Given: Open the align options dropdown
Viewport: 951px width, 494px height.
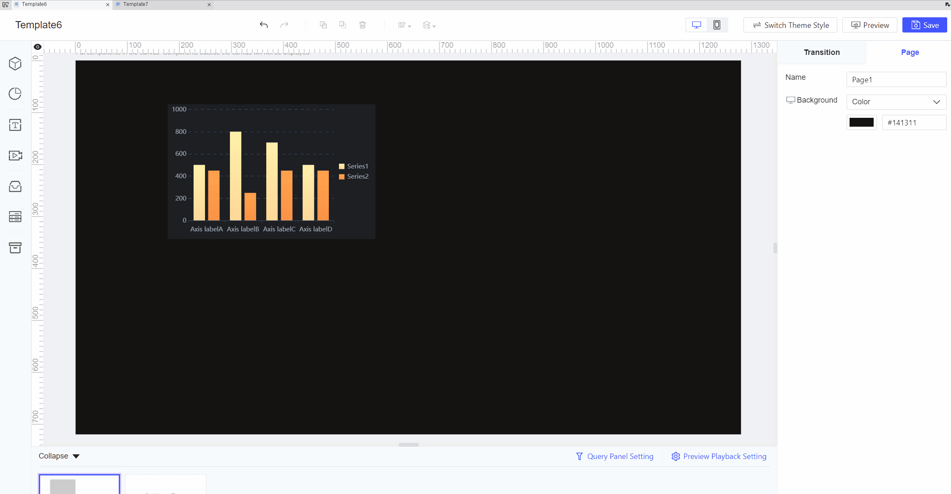Looking at the screenshot, I should [x=404, y=25].
